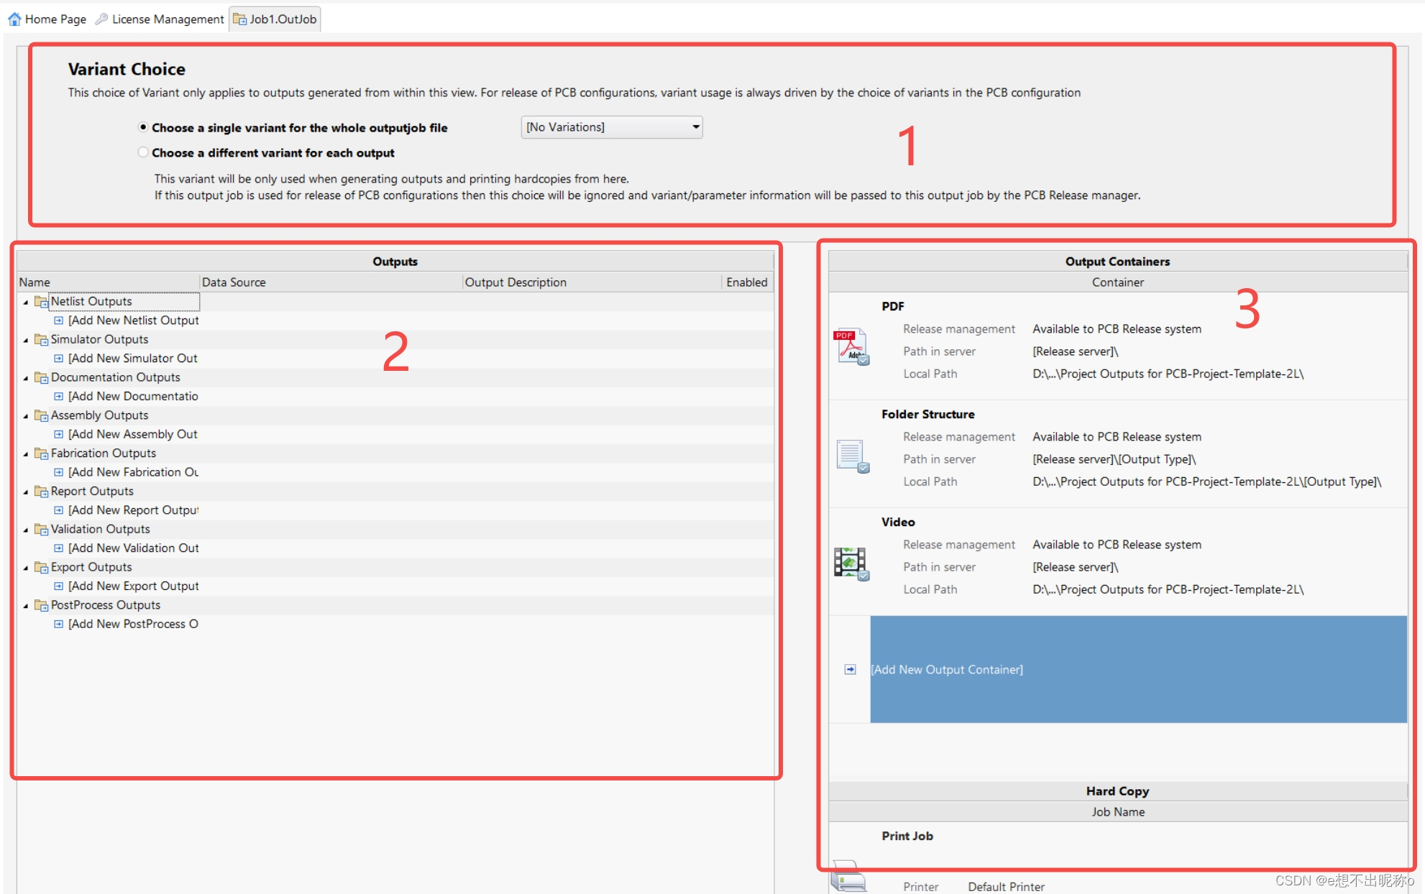Collapse the Export Outputs tree node

(26, 568)
